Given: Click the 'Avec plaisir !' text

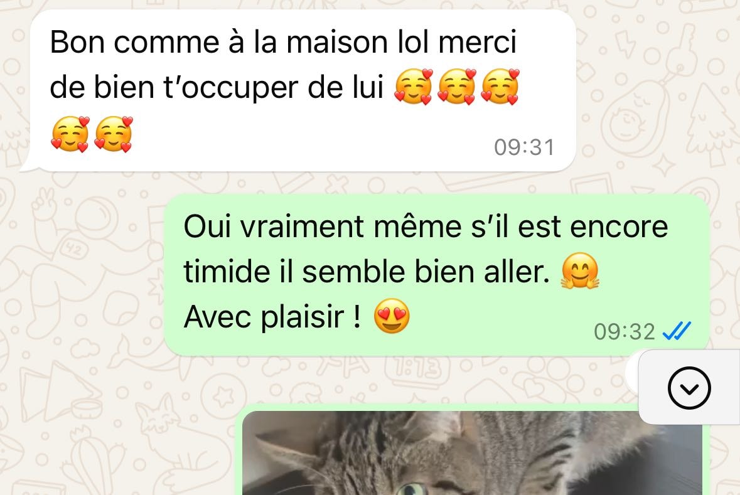Looking at the screenshot, I should pos(273,316).
